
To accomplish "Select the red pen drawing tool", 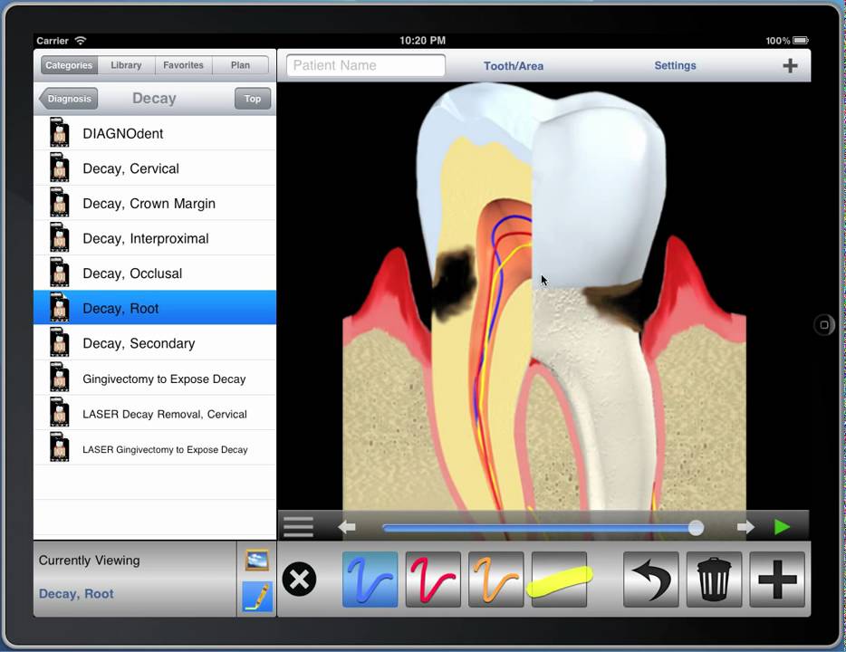I will [x=433, y=580].
